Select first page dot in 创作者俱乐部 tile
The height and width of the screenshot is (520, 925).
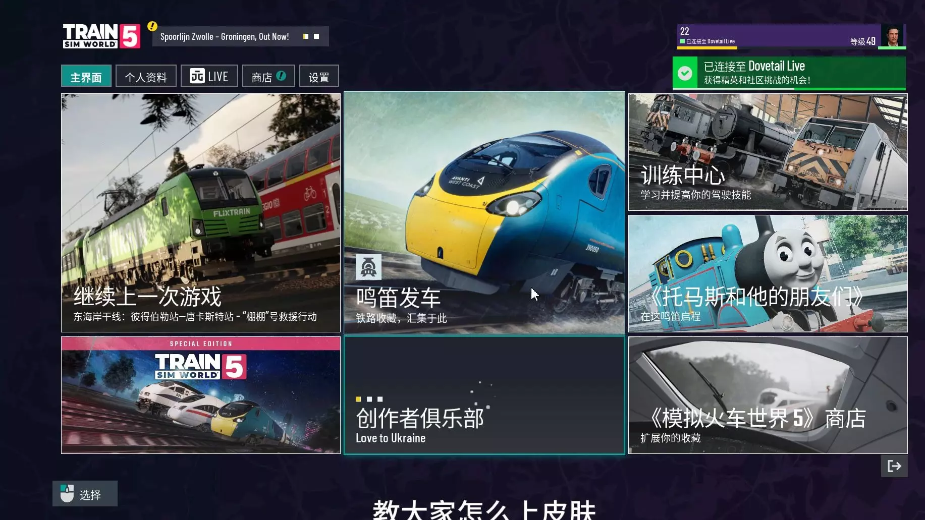click(358, 399)
